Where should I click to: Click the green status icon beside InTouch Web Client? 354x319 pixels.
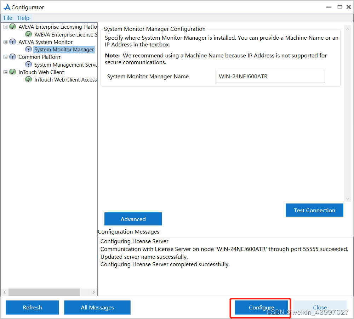[x=13, y=72]
